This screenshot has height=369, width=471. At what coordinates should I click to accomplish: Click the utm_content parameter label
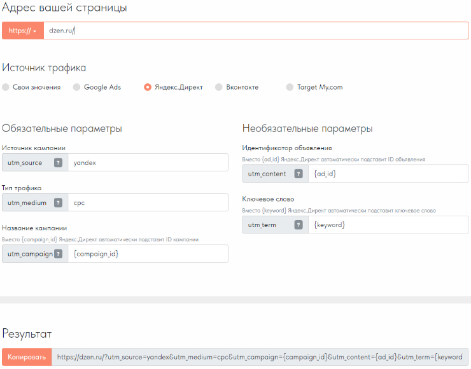point(267,174)
